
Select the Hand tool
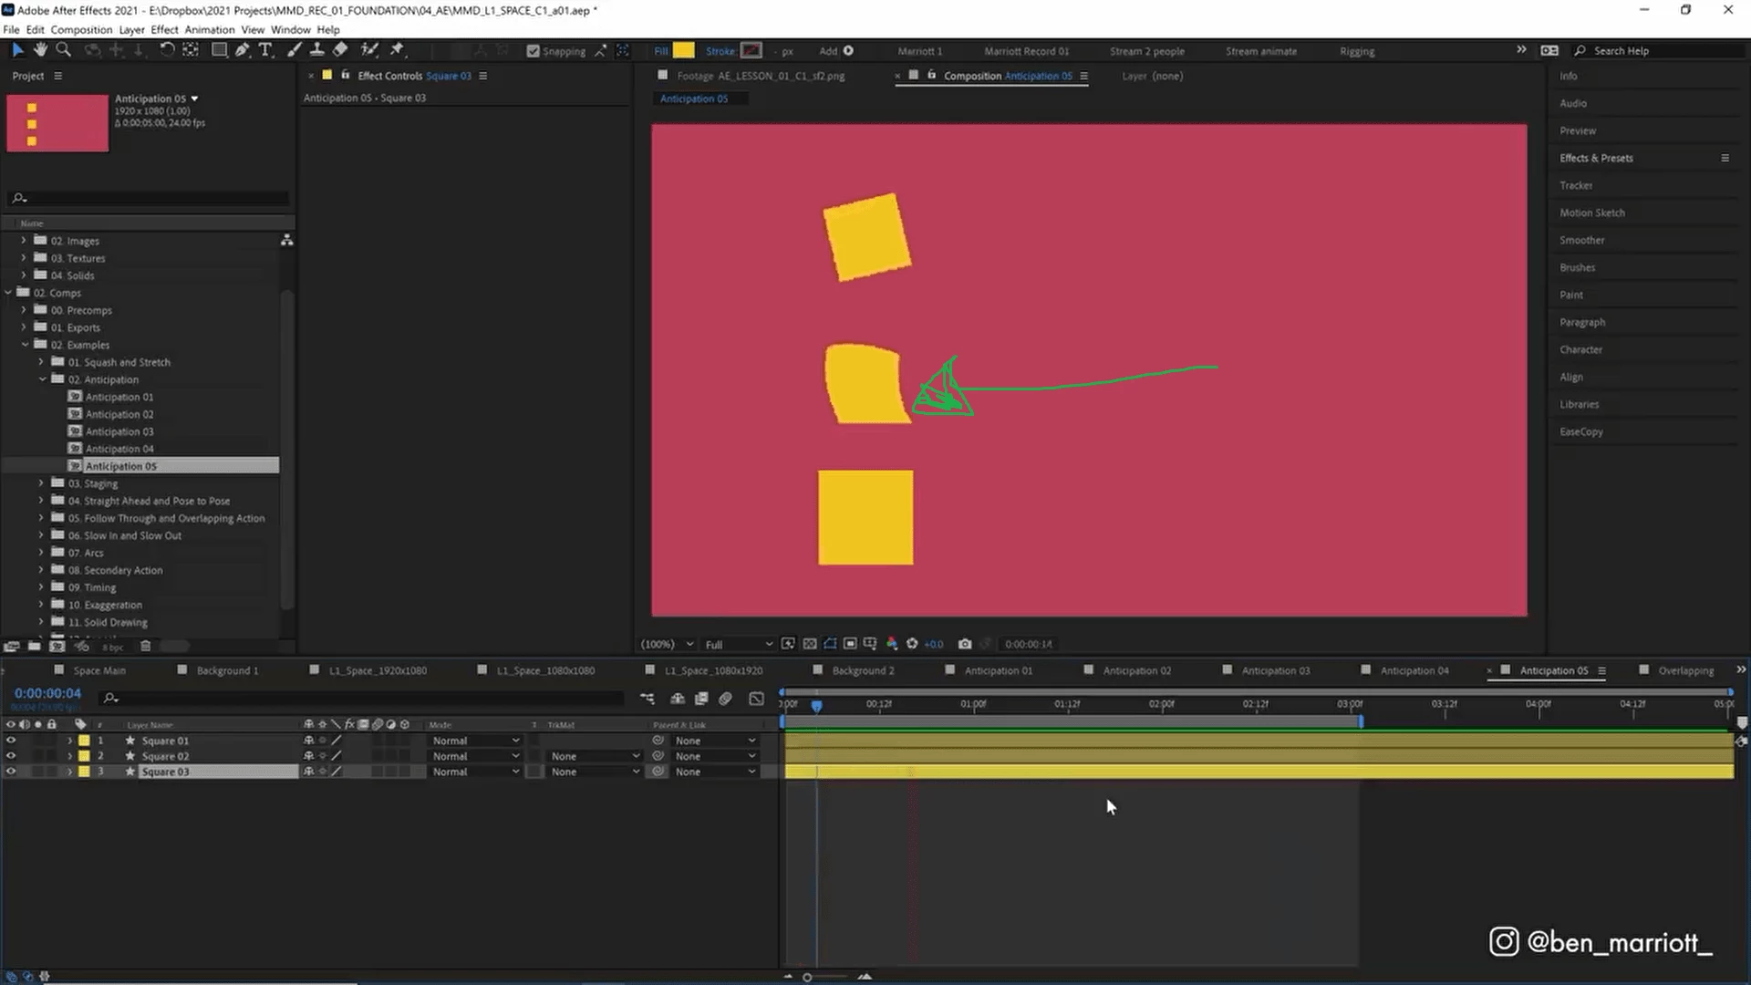(40, 50)
